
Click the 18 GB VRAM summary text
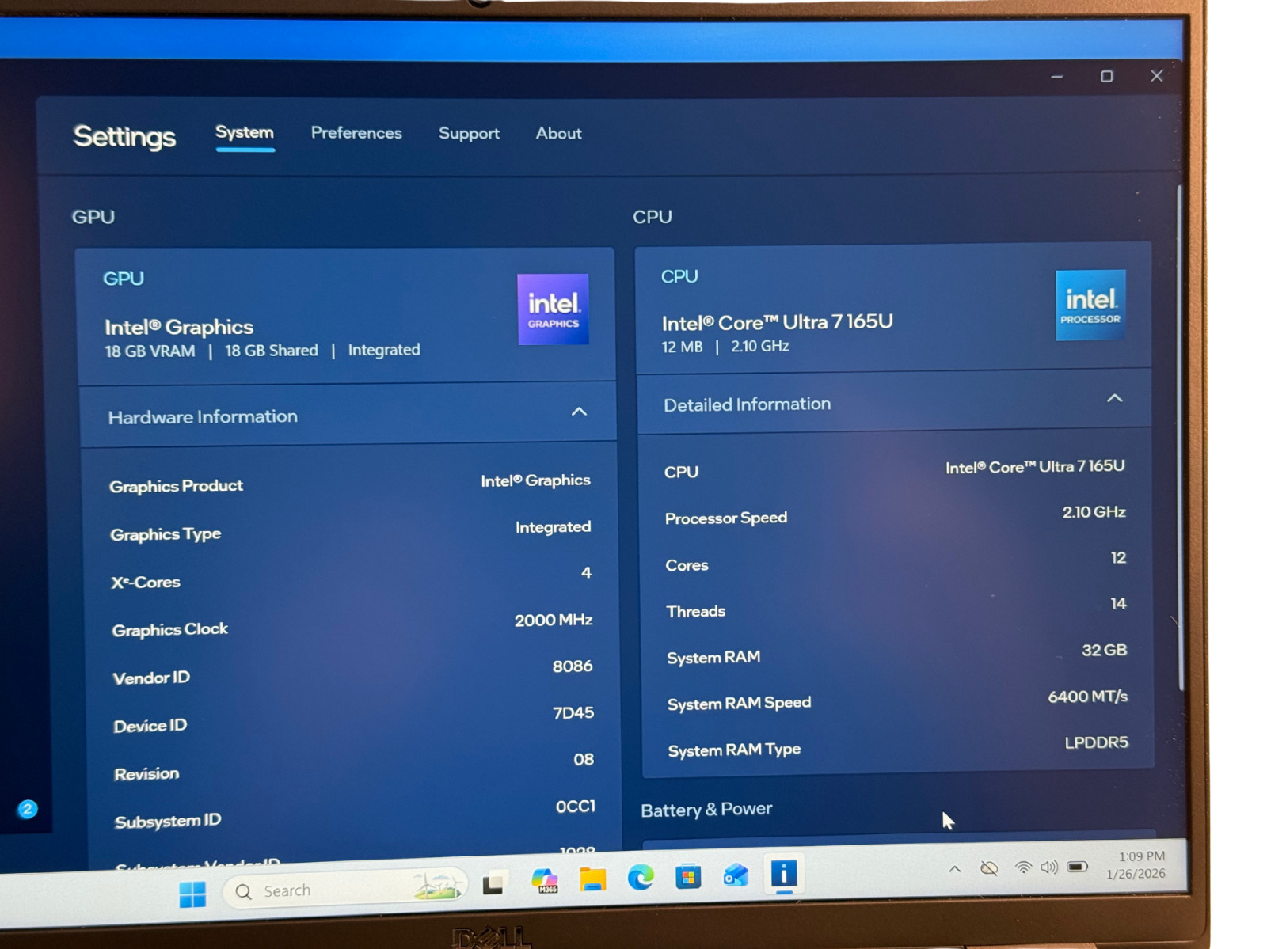click(x=150, y=351)
